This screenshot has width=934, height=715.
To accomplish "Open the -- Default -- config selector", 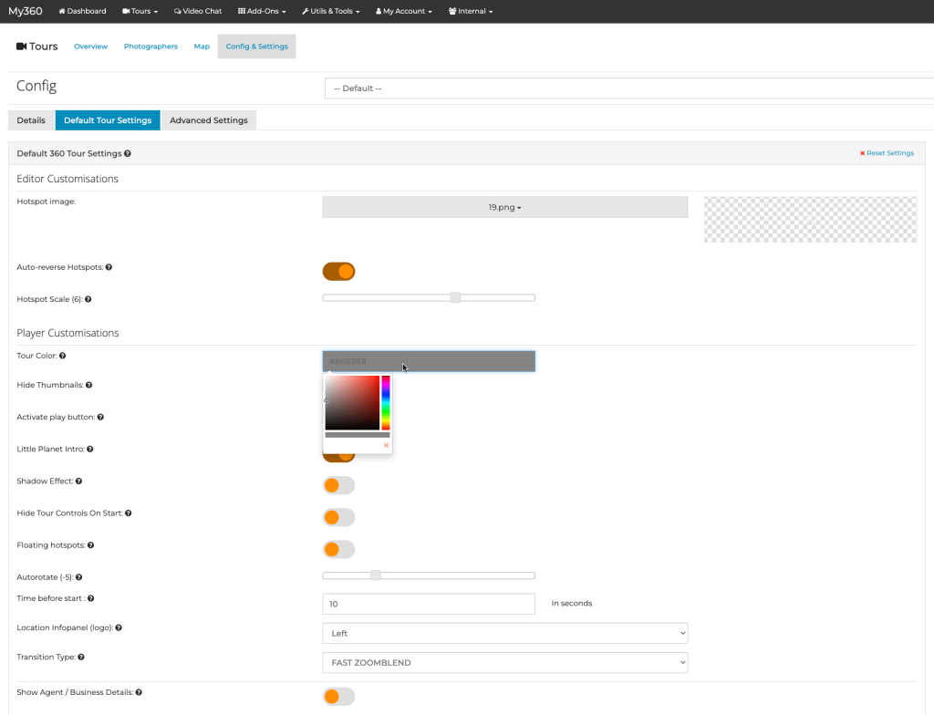I will pos(629,88).
